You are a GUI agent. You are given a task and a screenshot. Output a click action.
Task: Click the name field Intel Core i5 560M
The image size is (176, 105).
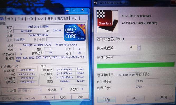(x=38, y=27)
